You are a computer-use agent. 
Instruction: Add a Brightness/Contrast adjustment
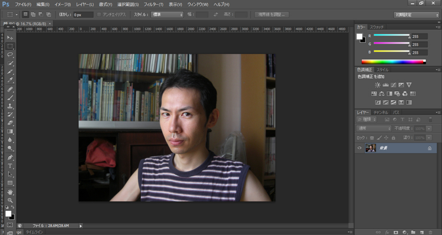[378, 85]
